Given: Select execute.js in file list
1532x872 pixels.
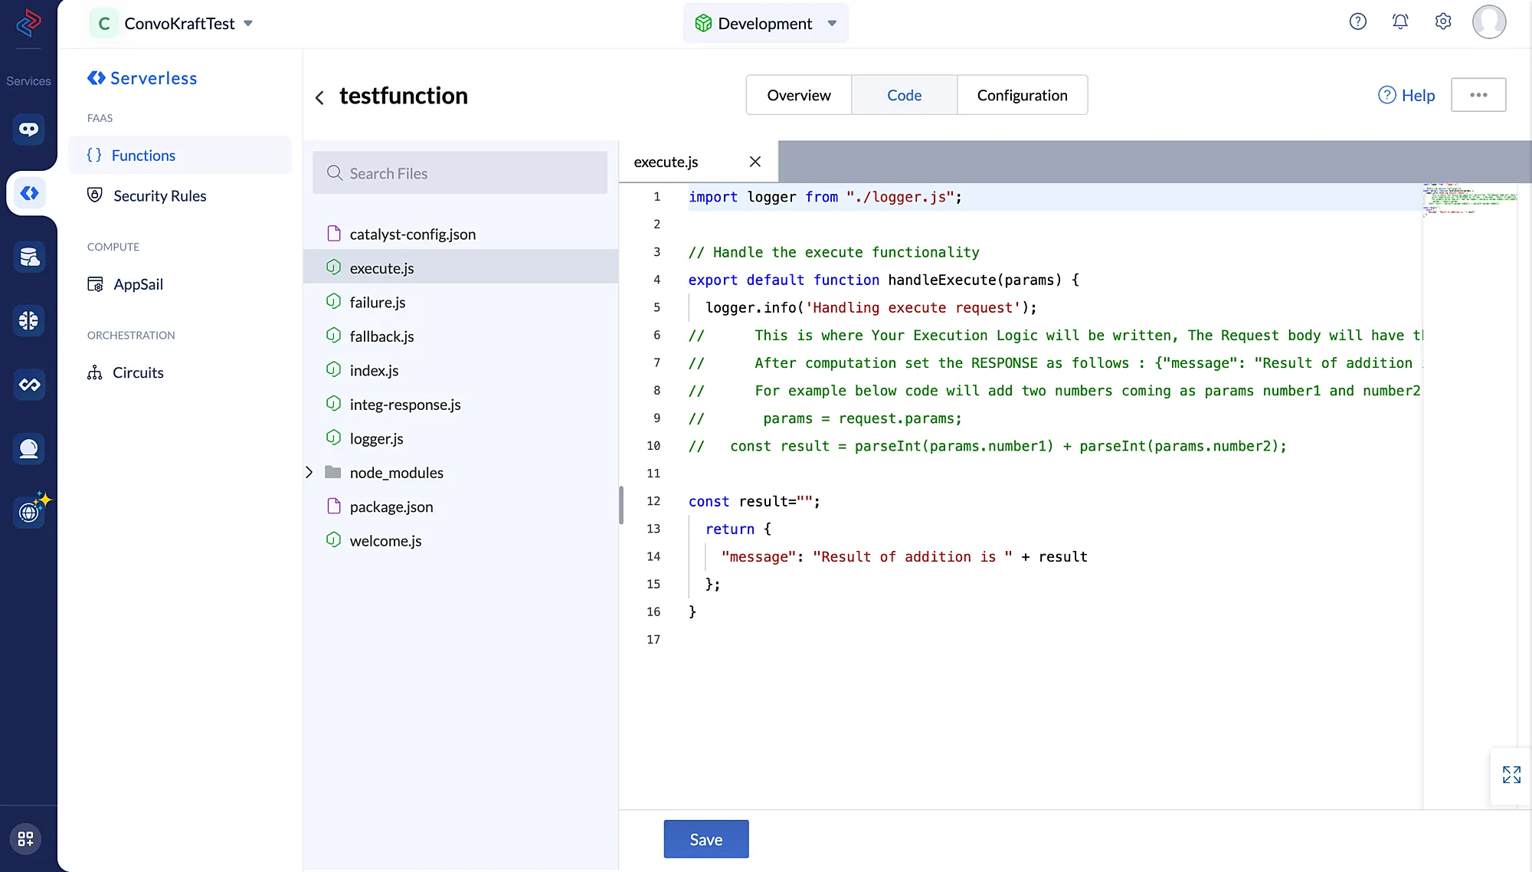Looking at the screenshot, I should (x=460, y=267).
